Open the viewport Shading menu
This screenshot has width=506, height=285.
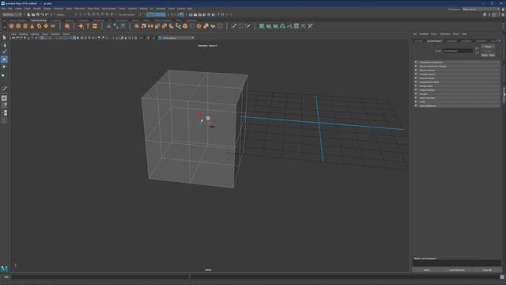click(23, 34)
